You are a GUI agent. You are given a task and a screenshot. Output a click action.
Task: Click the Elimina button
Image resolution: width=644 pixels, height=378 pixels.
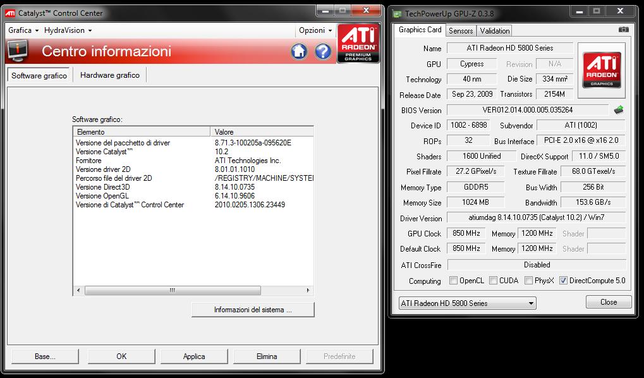[x=267, y=357]
